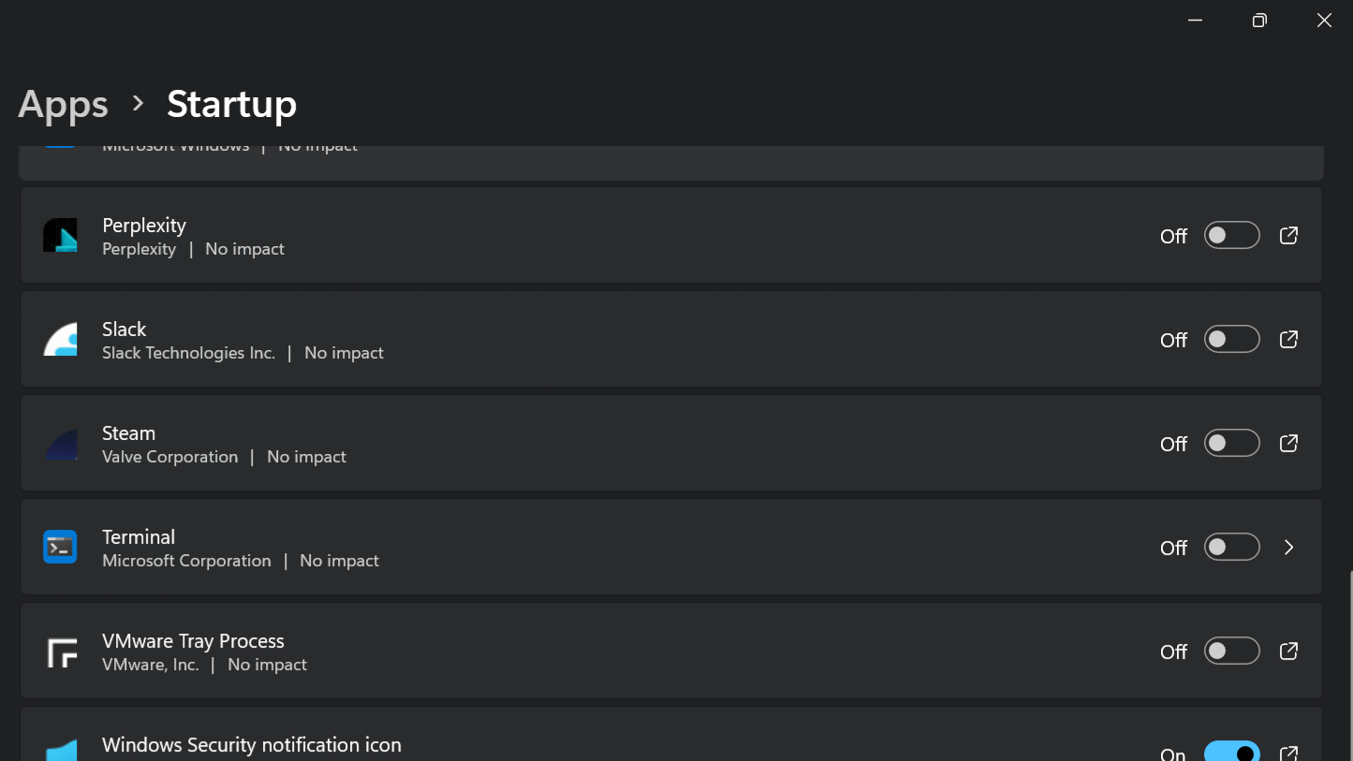Toggle Steam startup on

(x=1231, y=443)
